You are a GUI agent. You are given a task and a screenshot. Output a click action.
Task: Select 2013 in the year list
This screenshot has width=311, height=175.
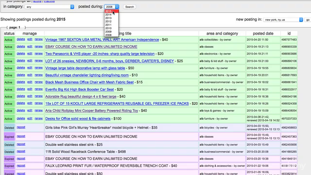pyautogui.click(x=112, y=18)
